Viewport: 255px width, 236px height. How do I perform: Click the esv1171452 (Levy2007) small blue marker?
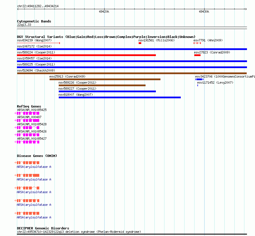pyautogui.click(x=198, y=85)
